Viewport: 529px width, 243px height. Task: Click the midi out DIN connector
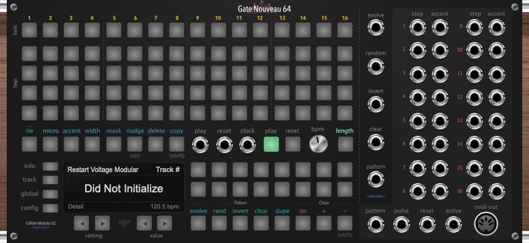point(486,223)
